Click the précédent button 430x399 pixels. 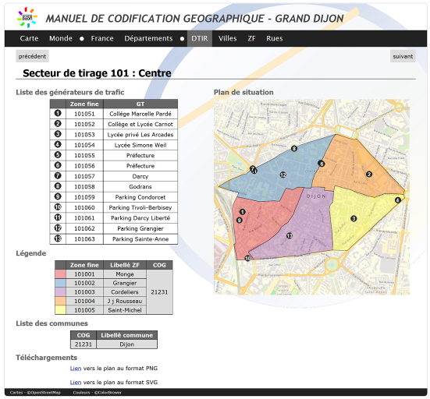coord(32,56)
